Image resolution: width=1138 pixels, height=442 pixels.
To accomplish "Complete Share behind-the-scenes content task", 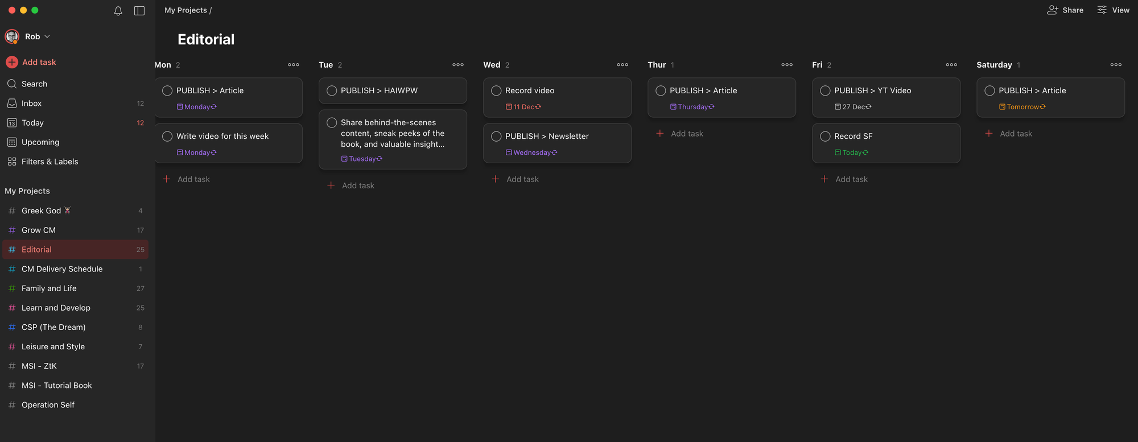I will click(x=332, y=122).
